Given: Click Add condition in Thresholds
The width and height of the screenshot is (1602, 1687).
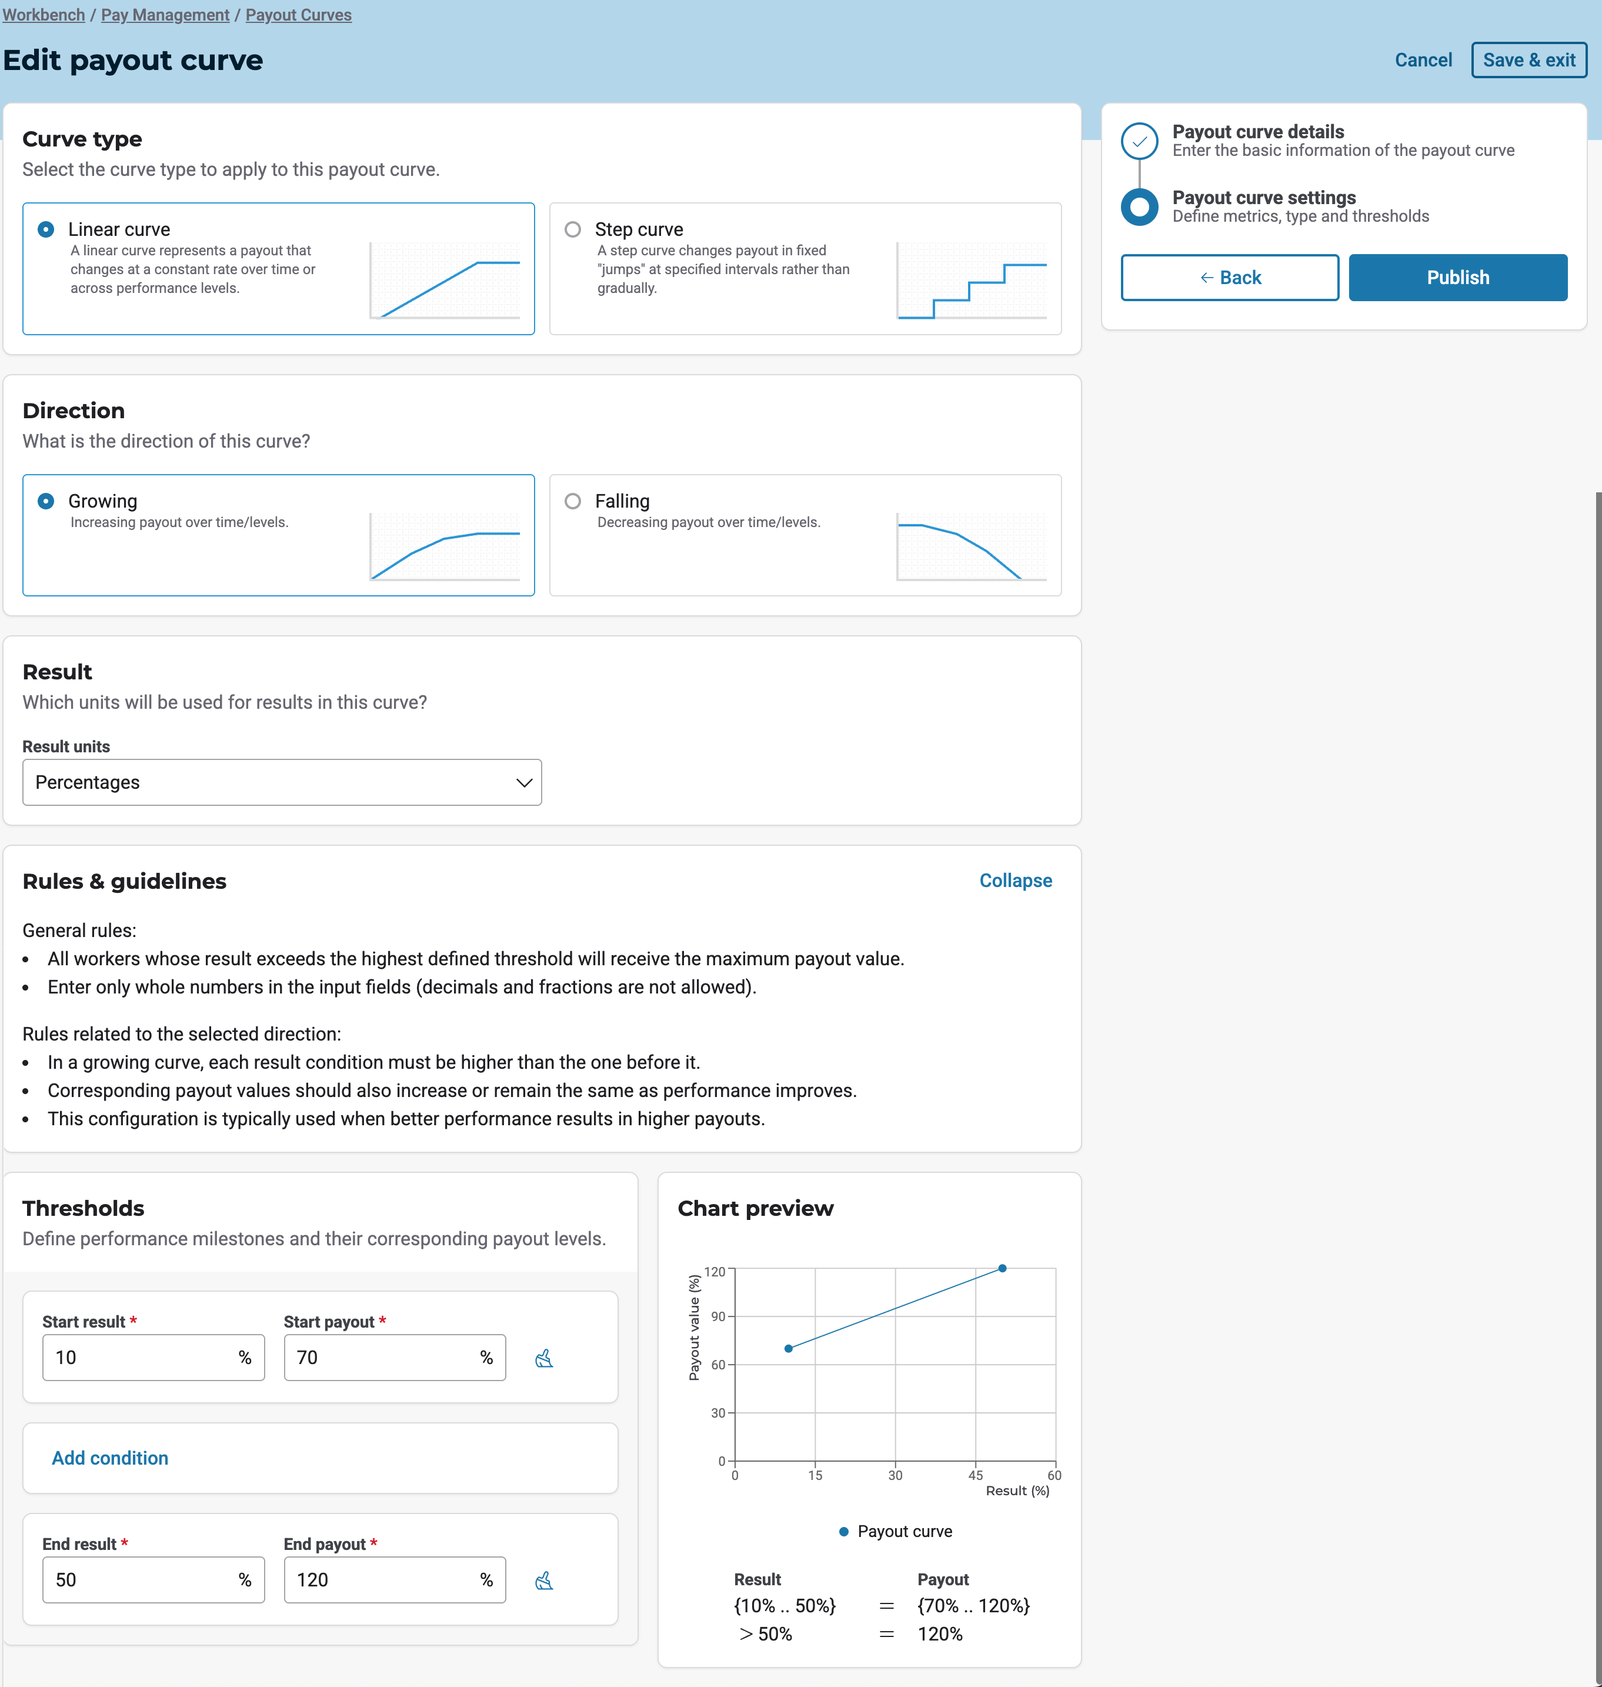Looking at the screenshot, I should click(x=110, y=1458).
